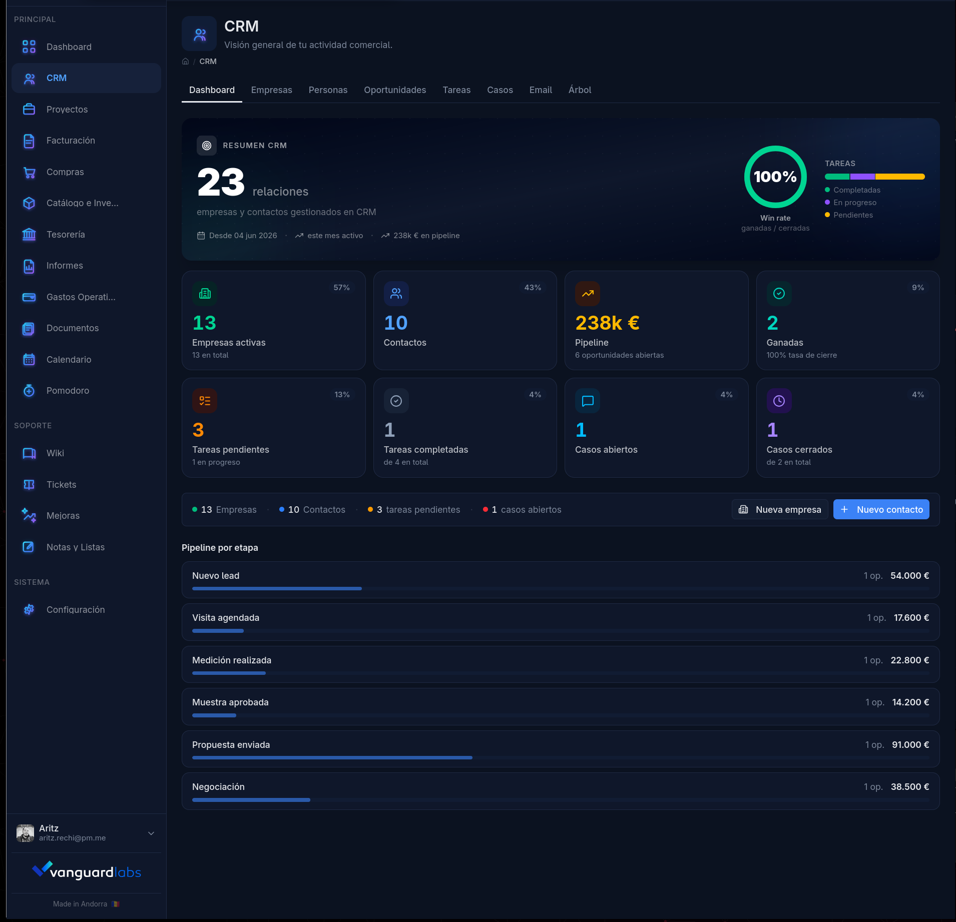Screen dimensions: 956x922
Task: Open Gastos Operativos card icon
Action: click(x=29, y=297)
